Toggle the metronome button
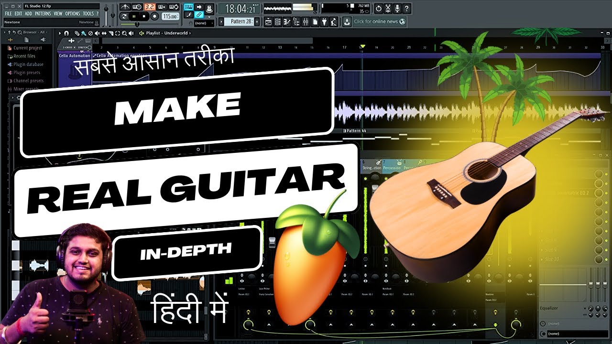The width and height of the screenshot is (612, 344). [x=125, y=7]
